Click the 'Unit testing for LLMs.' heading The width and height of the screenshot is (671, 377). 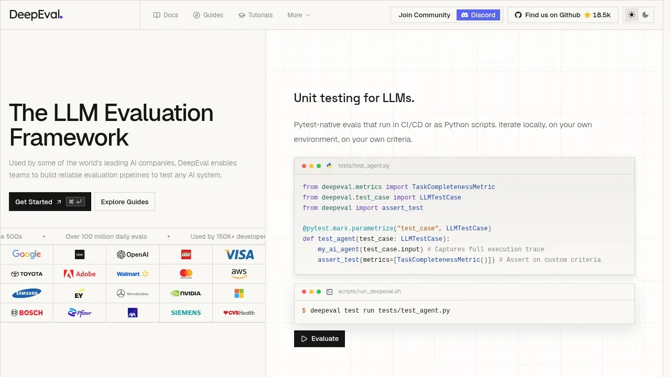(354, 98)
